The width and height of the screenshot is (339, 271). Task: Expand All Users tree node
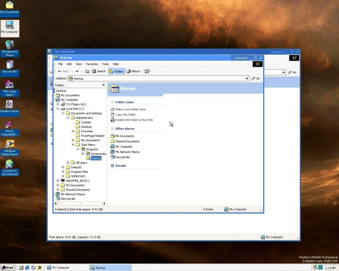(68, 163)
